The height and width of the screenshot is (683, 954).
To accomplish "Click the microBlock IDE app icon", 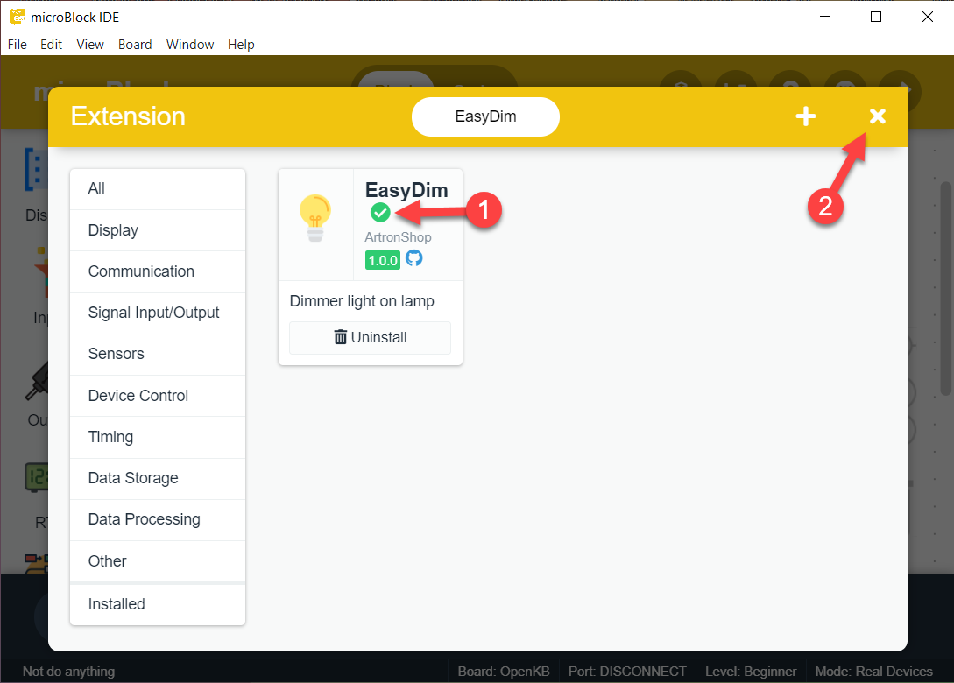I will (x=17, y=17).
